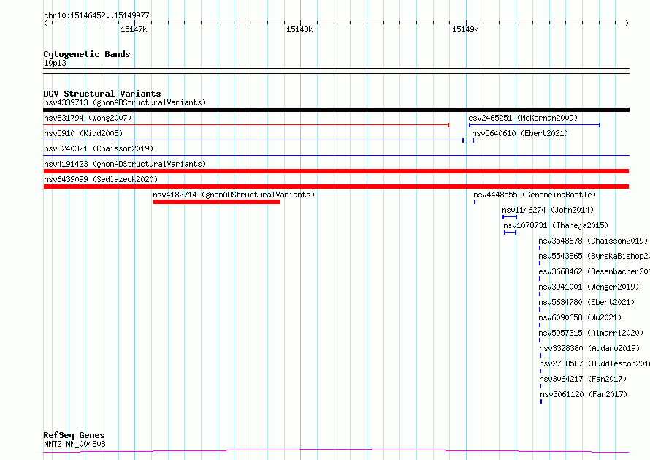
Task: Select the nsv3941001 (Wenger2019) variant
Action: point(589,287)
